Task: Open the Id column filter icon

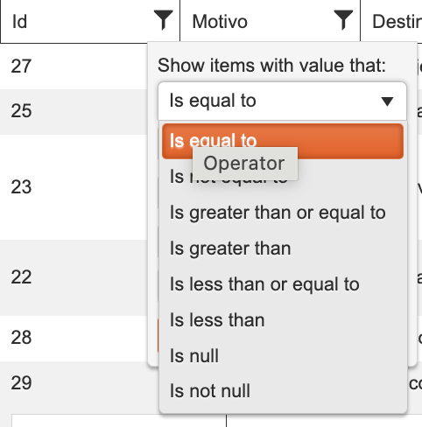Action: (163, 20)
